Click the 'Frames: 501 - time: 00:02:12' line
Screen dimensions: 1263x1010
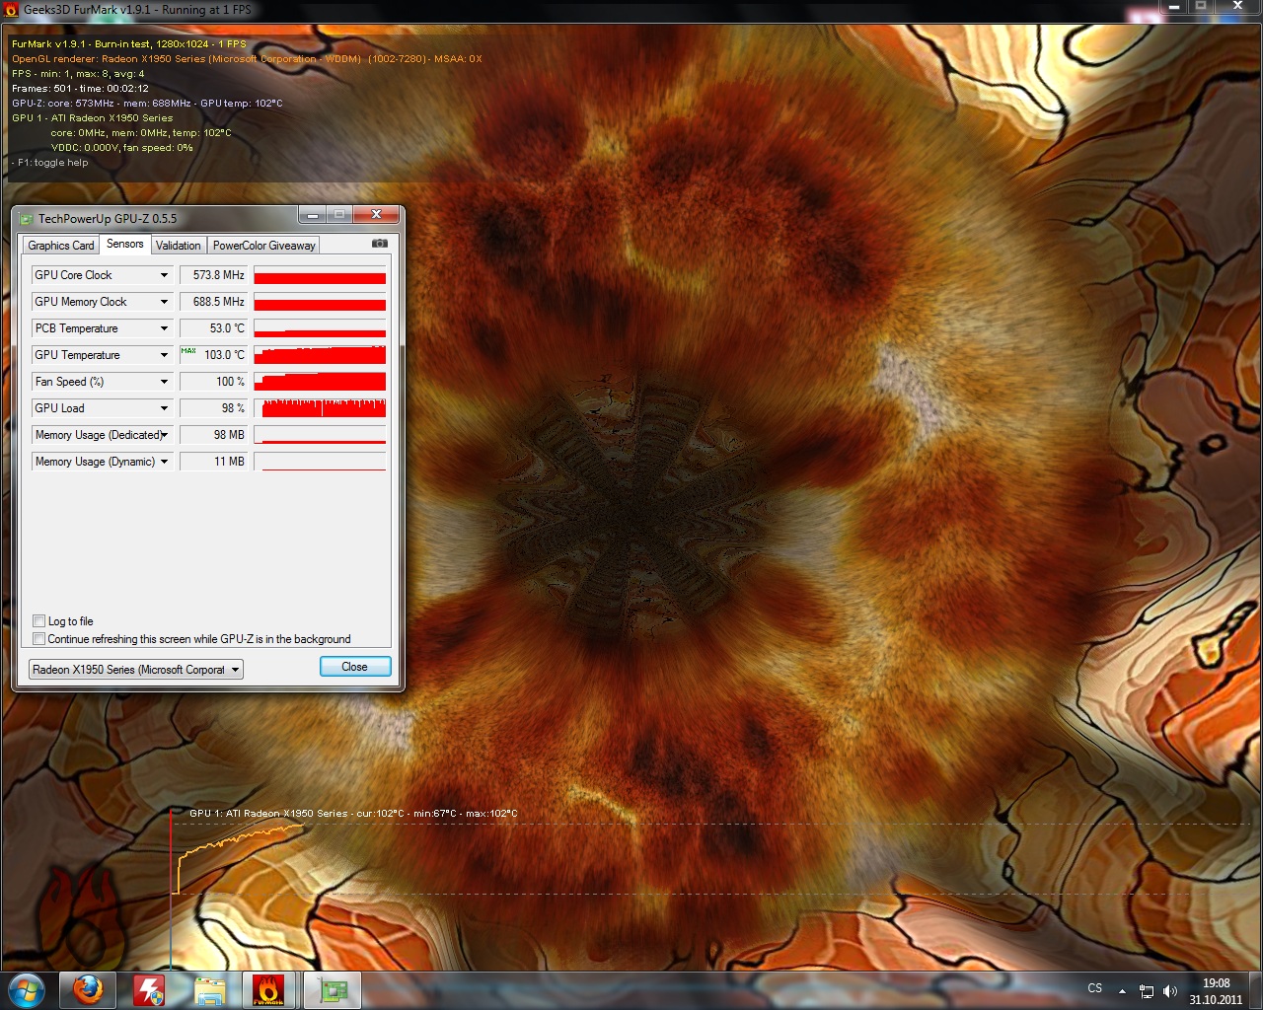[x=80, y=89]
